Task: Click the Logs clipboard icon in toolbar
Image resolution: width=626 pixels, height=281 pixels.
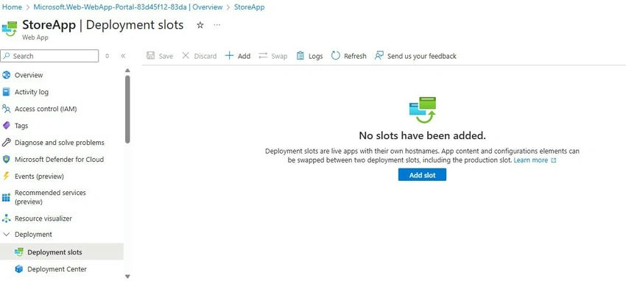Action: point(300,56)
